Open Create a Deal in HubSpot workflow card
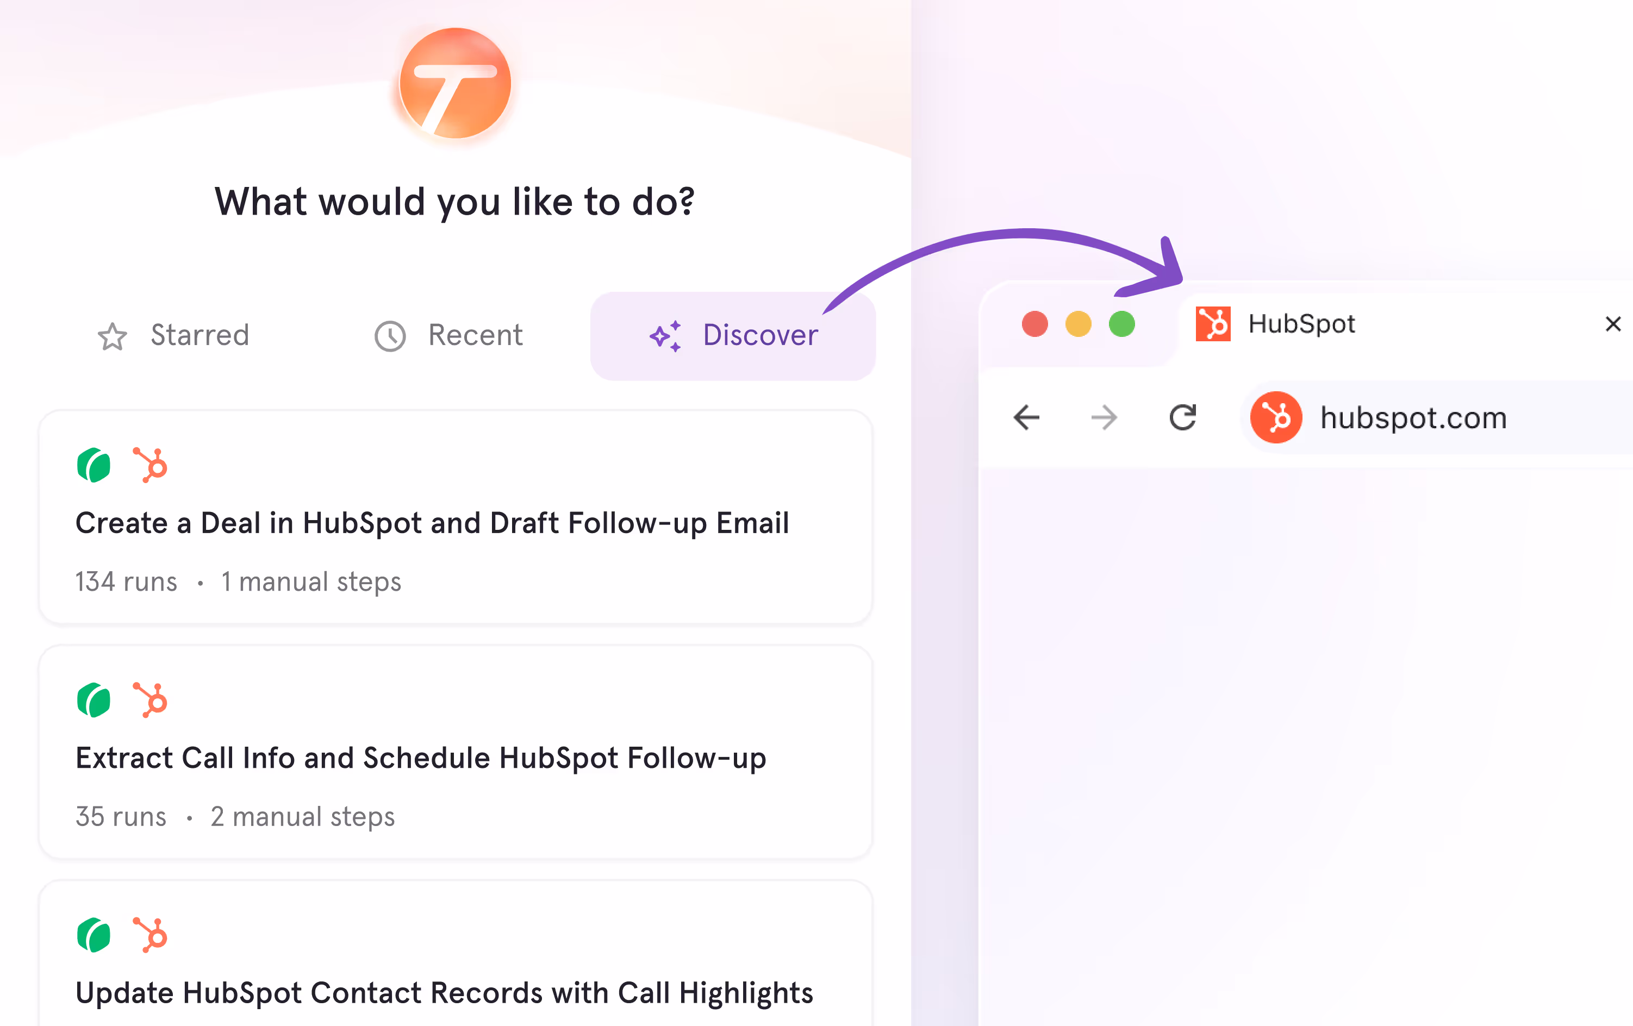 tap(455, 517)
